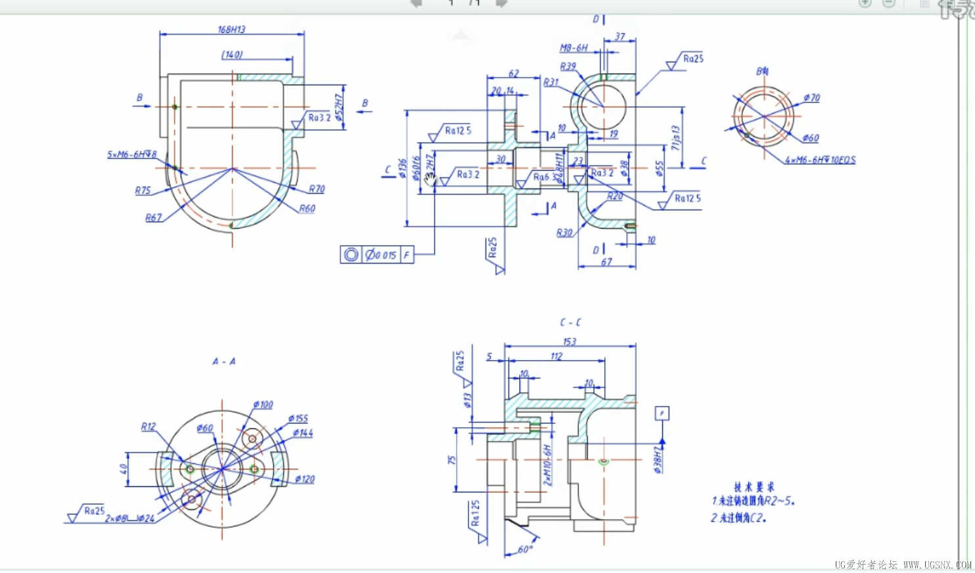The width and height of the screenshot is (975, 573).
Task: Click the (140) reference dimension
Action: coord(232,55)
